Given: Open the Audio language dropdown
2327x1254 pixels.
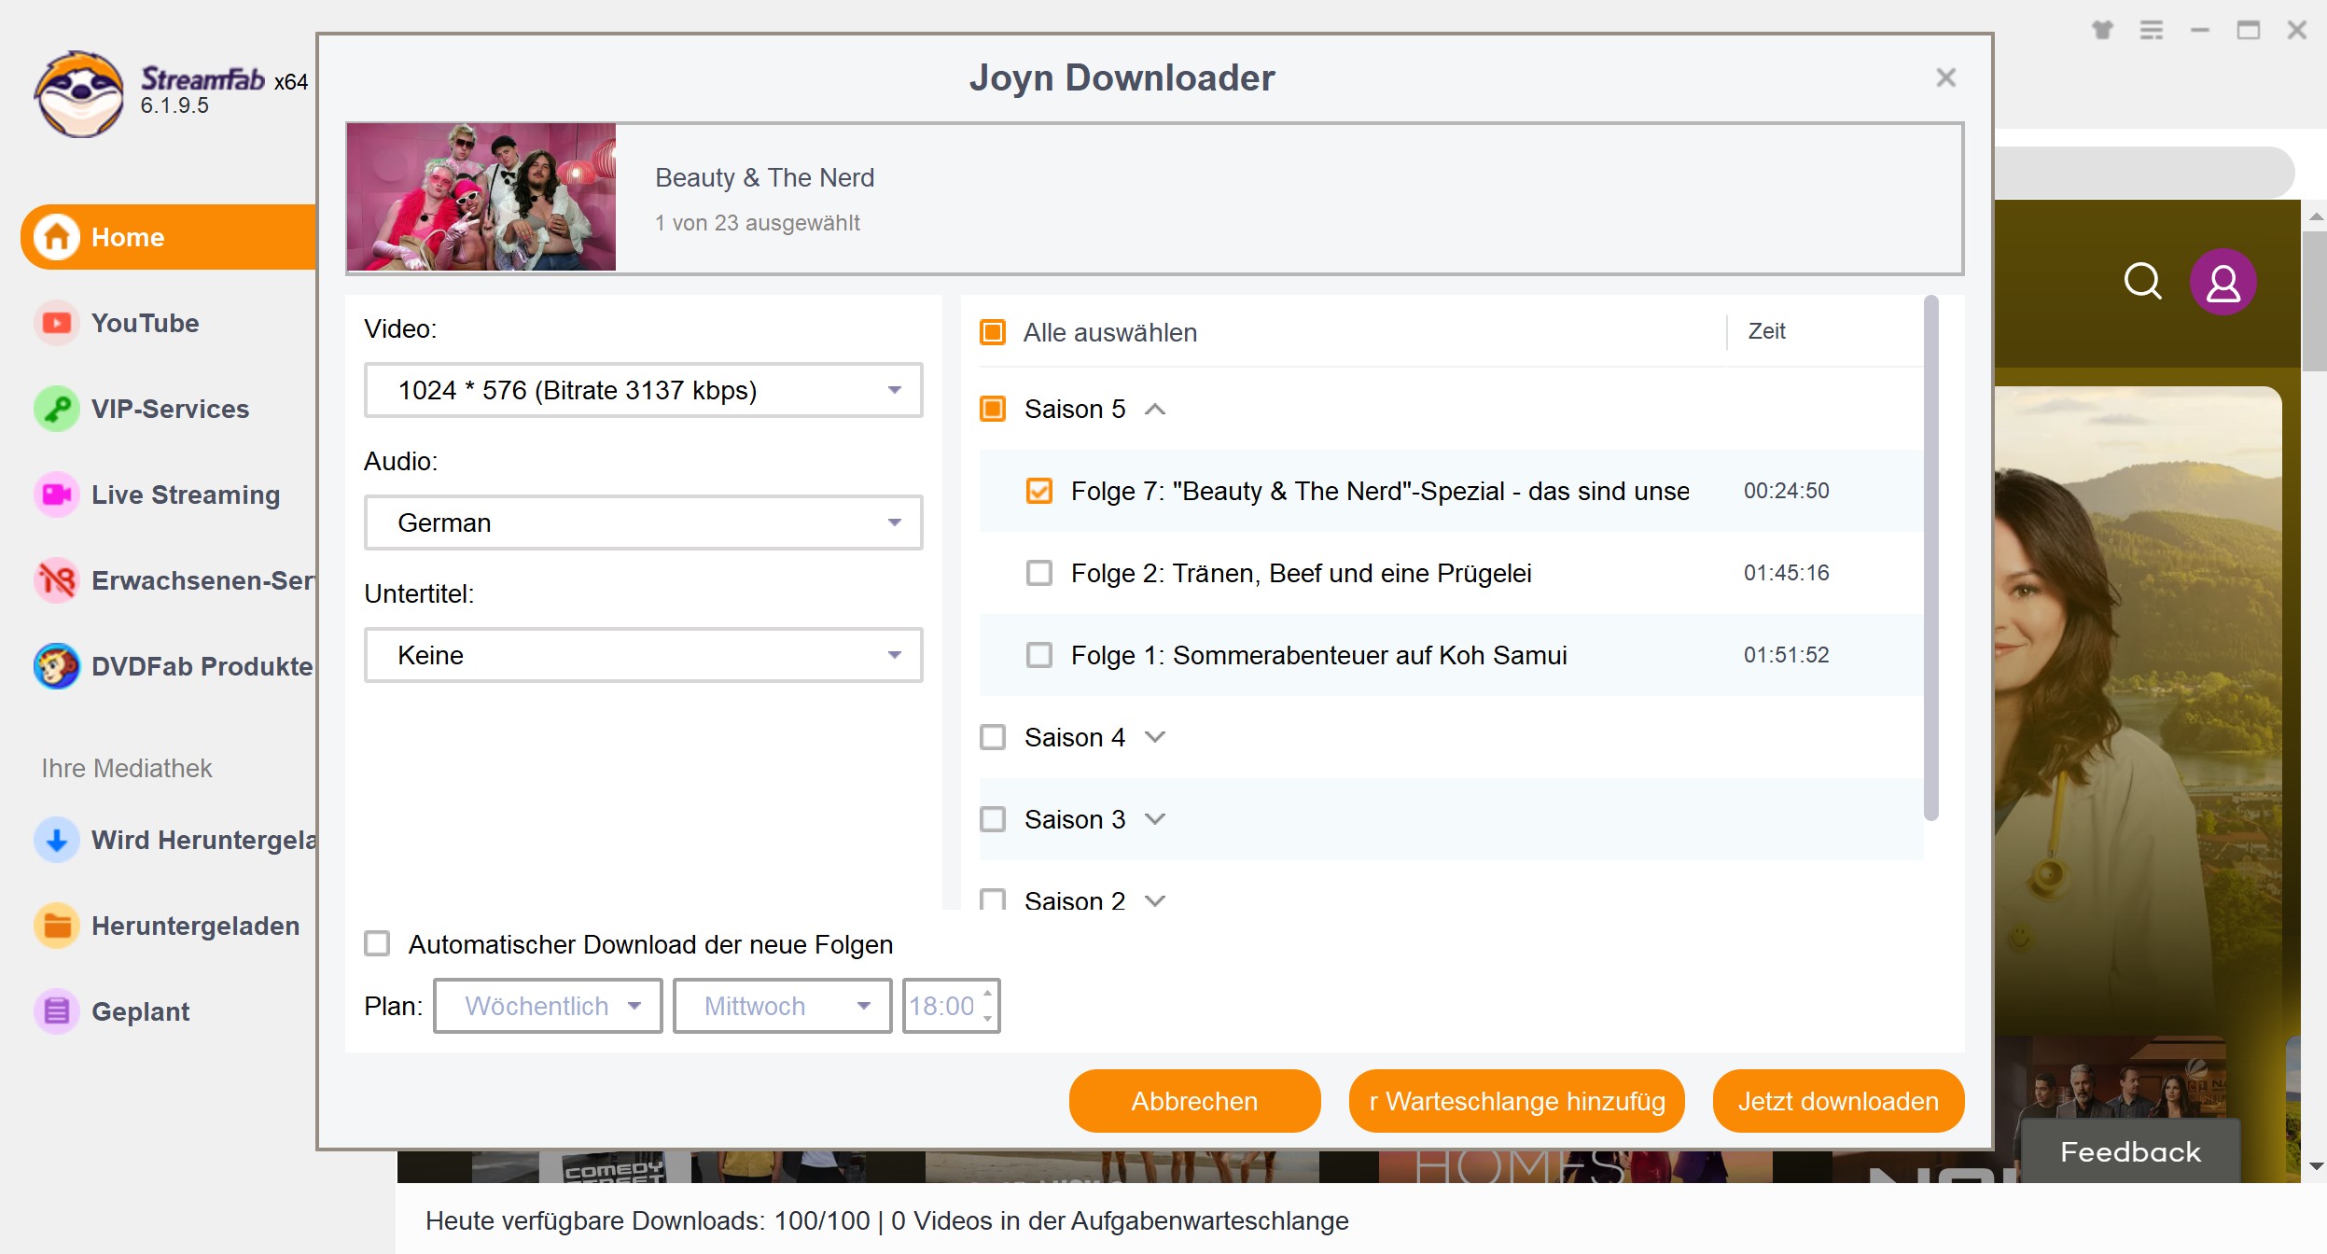Looking at the screenshot, I should [644, 522].
